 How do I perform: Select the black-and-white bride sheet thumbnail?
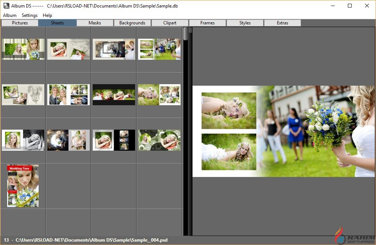tap(23, 140)
